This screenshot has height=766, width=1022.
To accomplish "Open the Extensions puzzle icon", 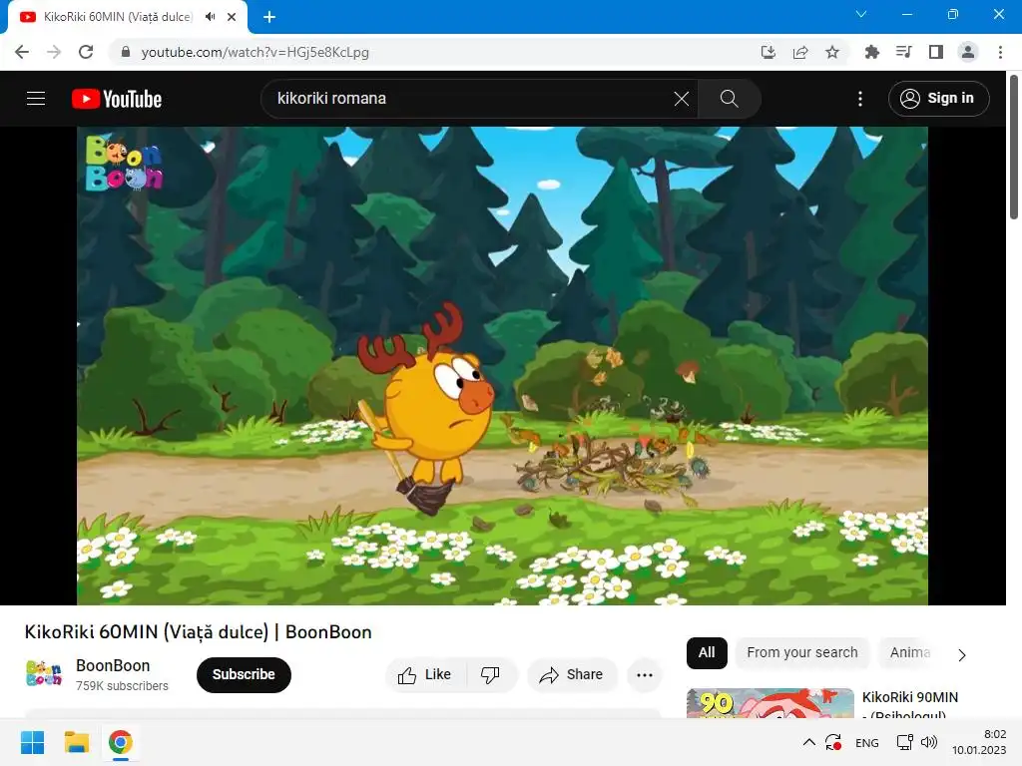I will coord(871,52).
